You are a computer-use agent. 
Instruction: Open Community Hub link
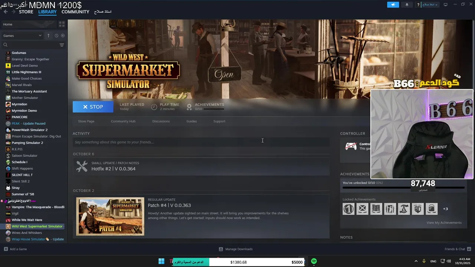pos(123,121)
